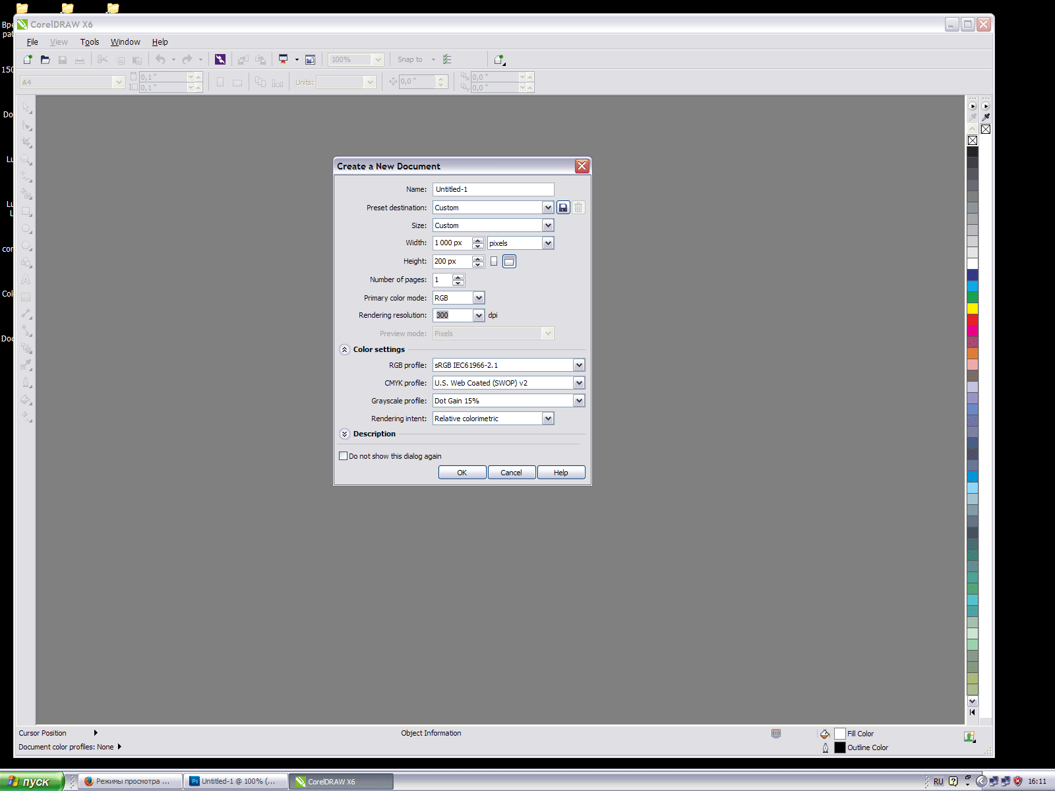
Task: Click the Outline Color black swatch
Action: pyautogui.click(x=840, y=747)
